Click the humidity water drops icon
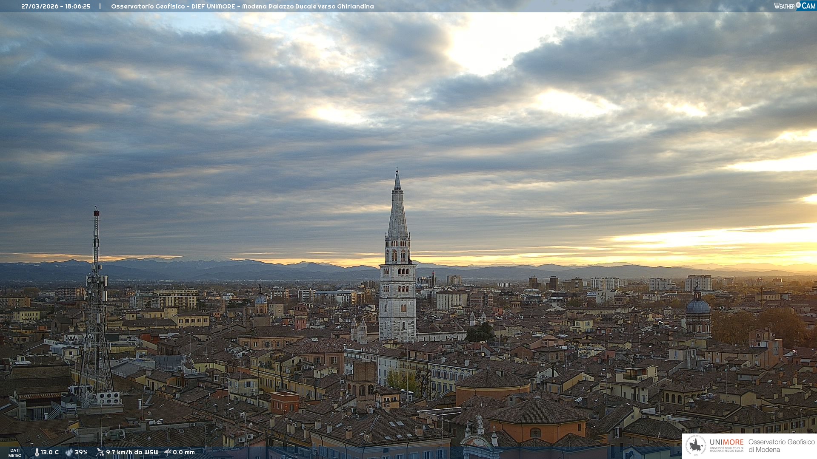The height and width of the screenshot is (459, 817). click(69, 452)
